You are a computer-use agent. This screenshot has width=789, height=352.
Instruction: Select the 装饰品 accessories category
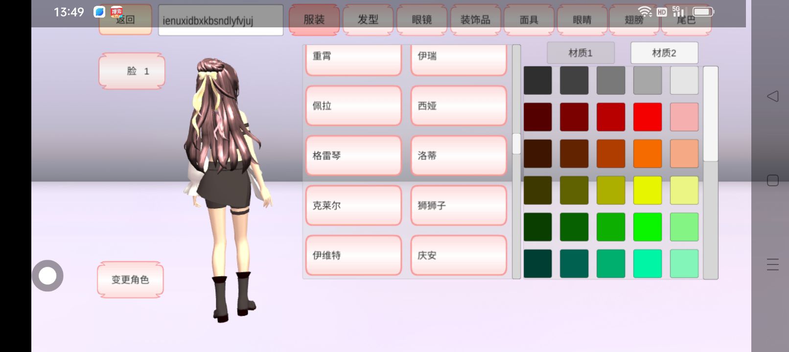click(475, 20)
